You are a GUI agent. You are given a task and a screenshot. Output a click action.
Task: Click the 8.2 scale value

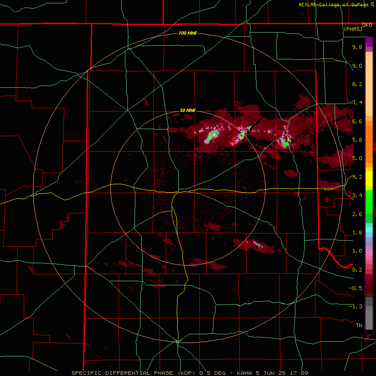pyautogui.click(x=357, y=84)
